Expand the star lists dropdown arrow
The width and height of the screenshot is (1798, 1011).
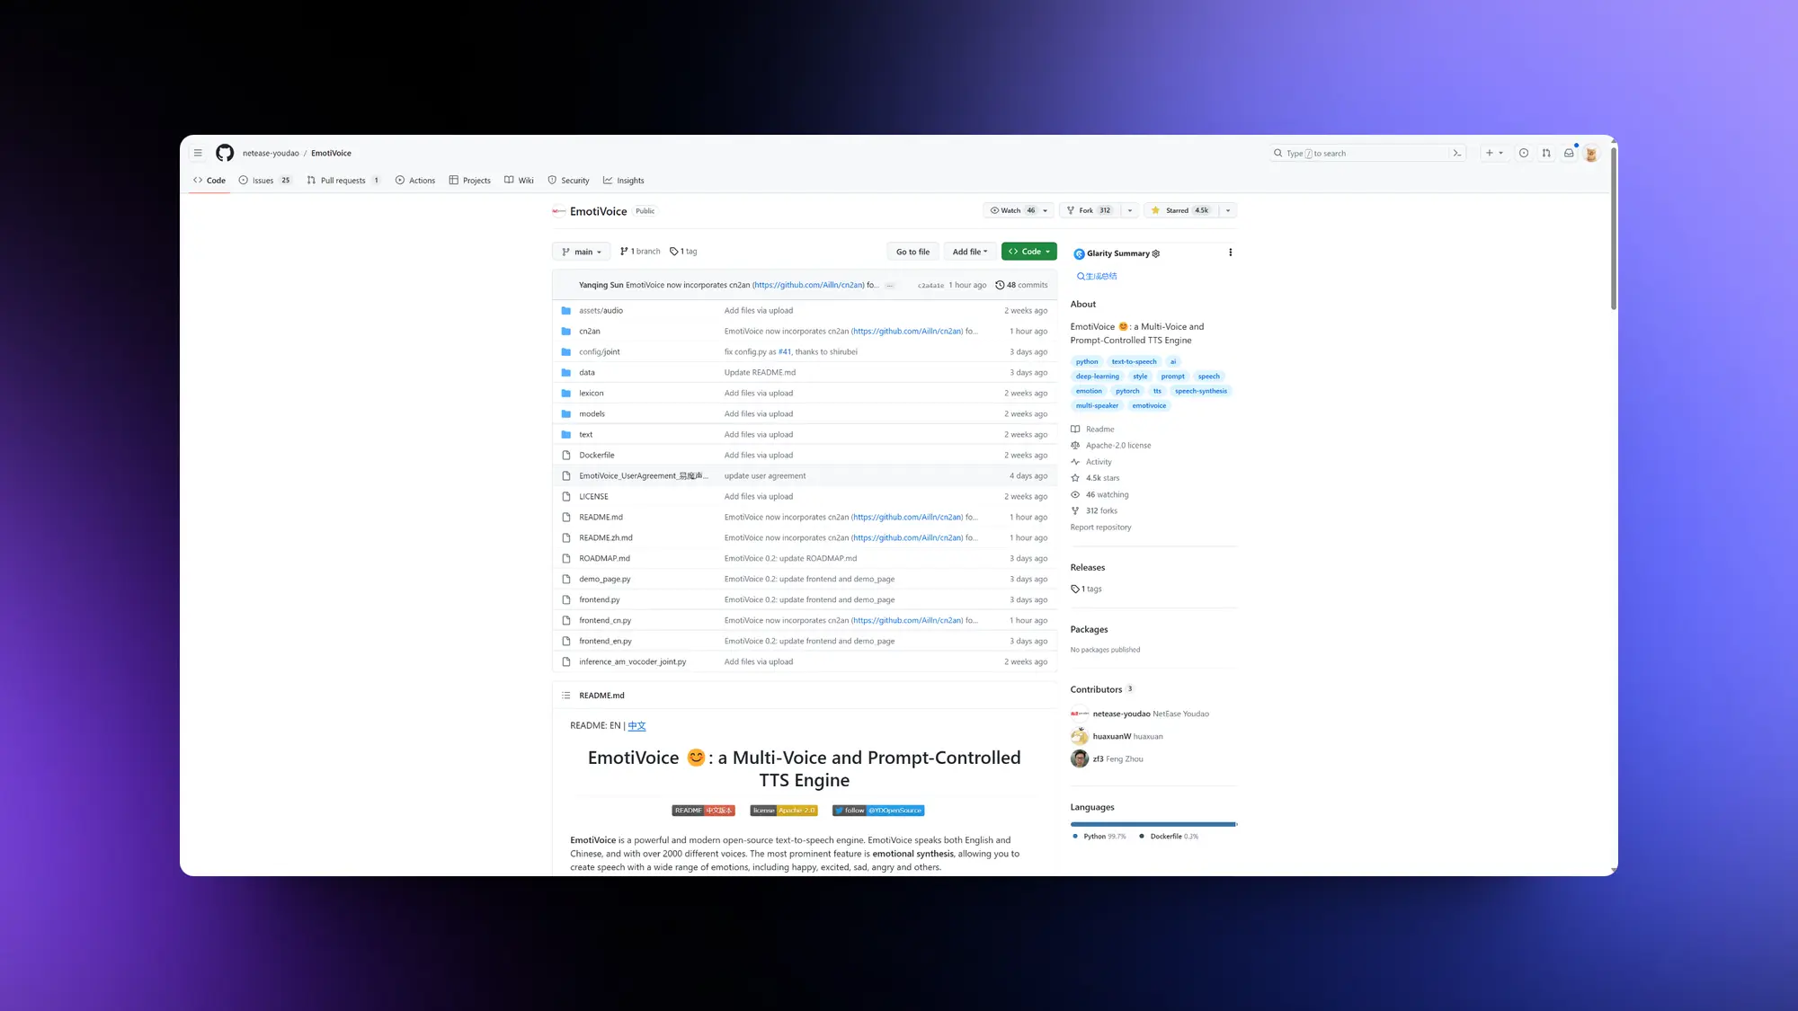click(x=1228, y=210)
